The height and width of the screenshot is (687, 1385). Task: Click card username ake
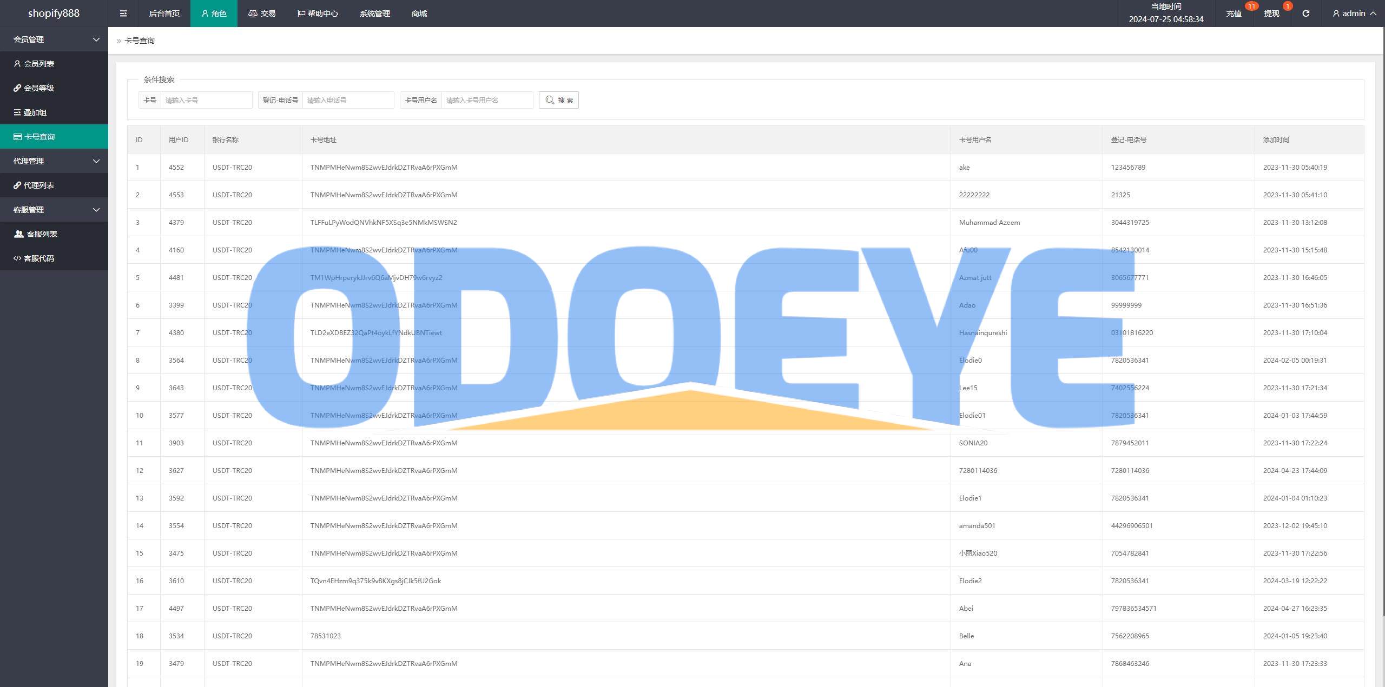tap(965, 167)
